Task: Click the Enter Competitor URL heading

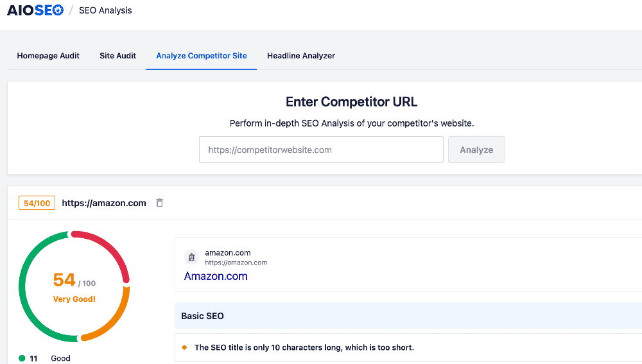Action: pos(351,101)
